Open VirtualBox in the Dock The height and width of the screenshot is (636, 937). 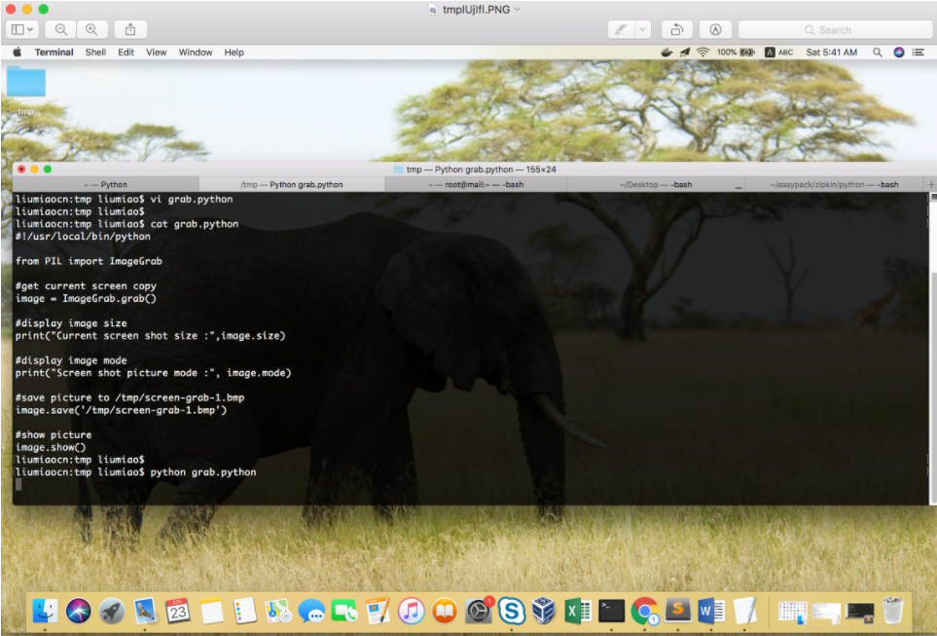coord(544,611)
